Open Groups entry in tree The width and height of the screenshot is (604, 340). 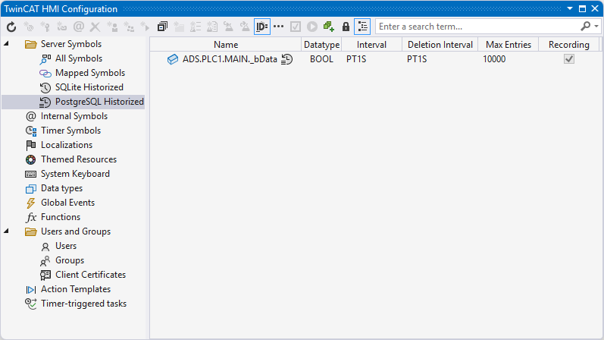tap(70, 260)
